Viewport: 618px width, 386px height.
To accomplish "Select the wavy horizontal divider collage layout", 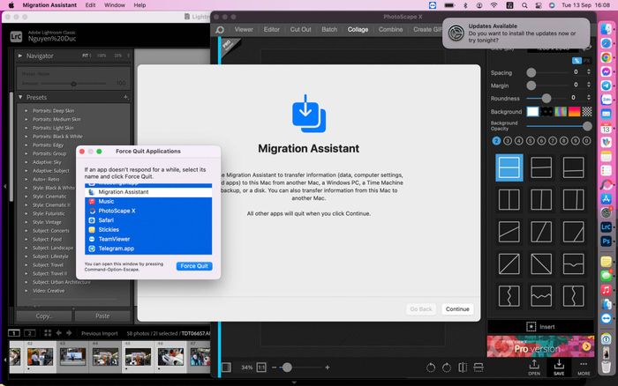I will click(541, 296).
